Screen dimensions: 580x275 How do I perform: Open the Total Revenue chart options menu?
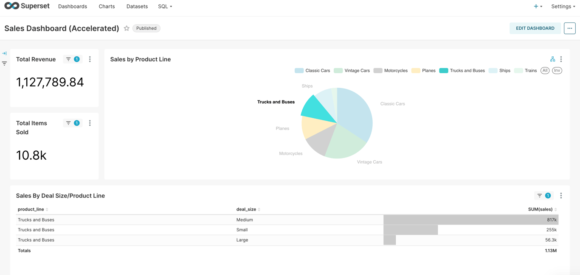(90, 59)
